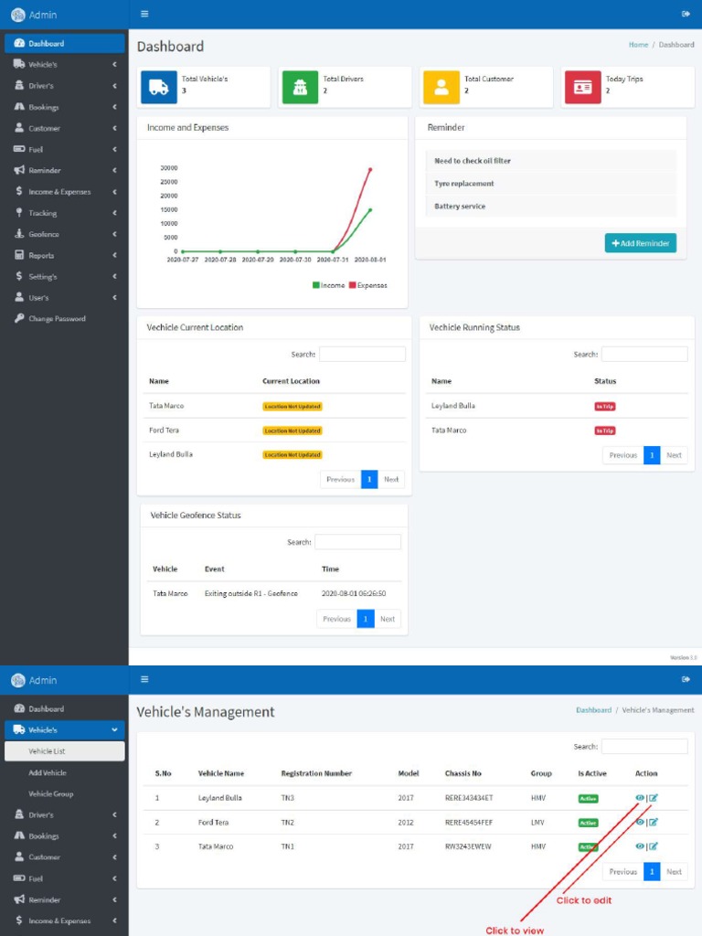This screenshot has width=702, height=936.
Task: Click the Vehicle Geofence Status search field
Action: coord(357,542)
